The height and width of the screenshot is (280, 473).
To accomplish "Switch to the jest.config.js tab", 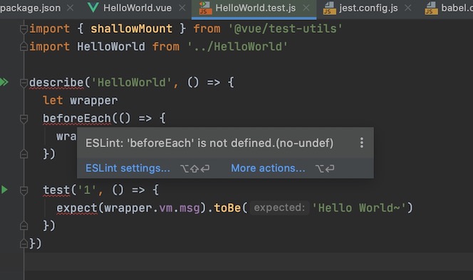I will 368,8.
